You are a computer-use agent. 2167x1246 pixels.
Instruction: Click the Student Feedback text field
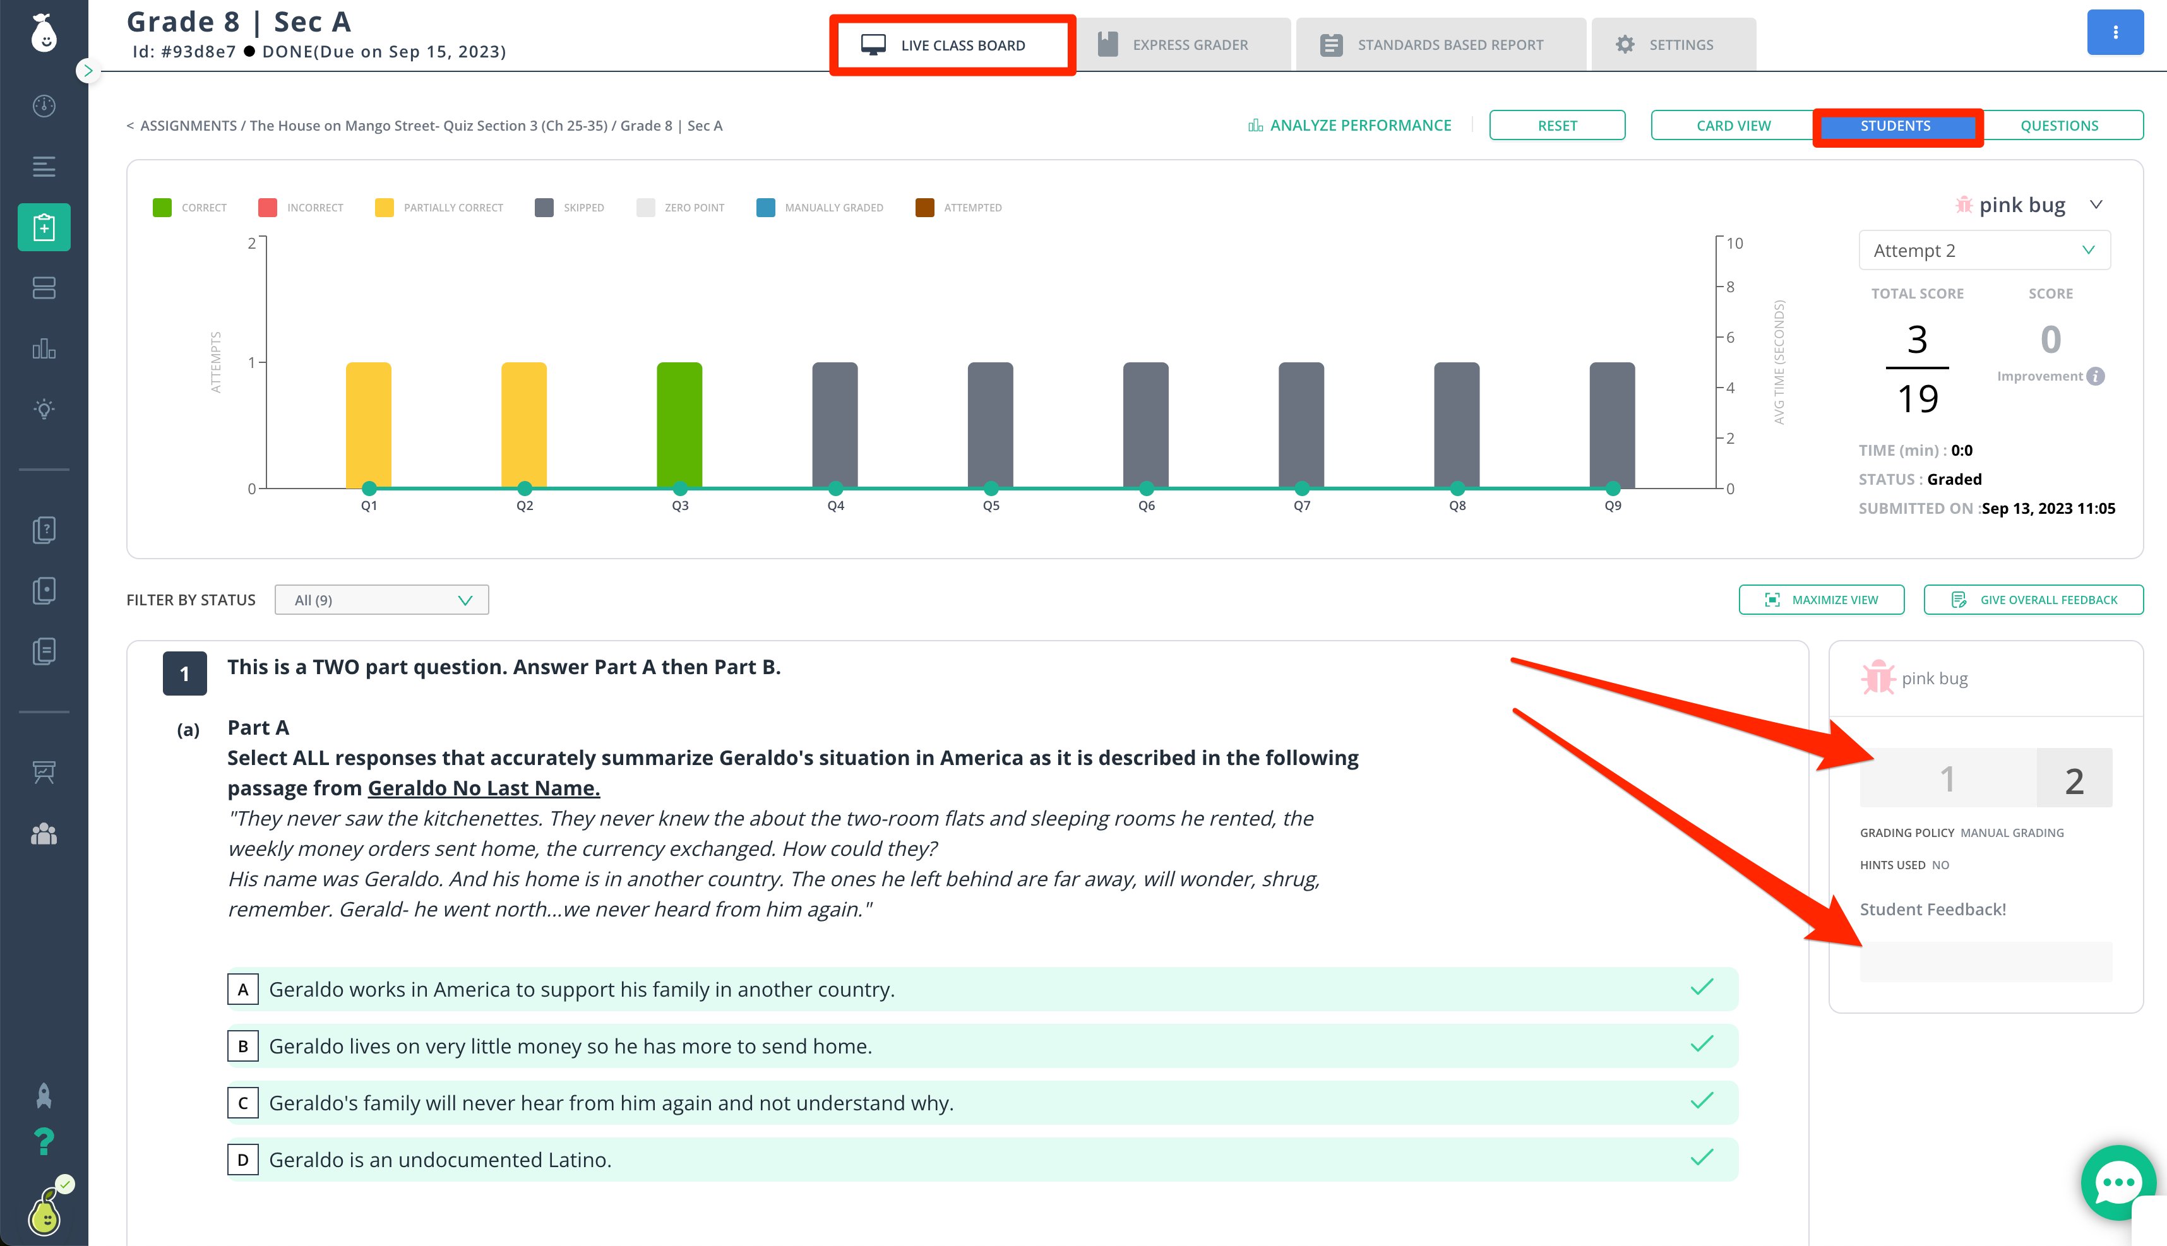1986,962
